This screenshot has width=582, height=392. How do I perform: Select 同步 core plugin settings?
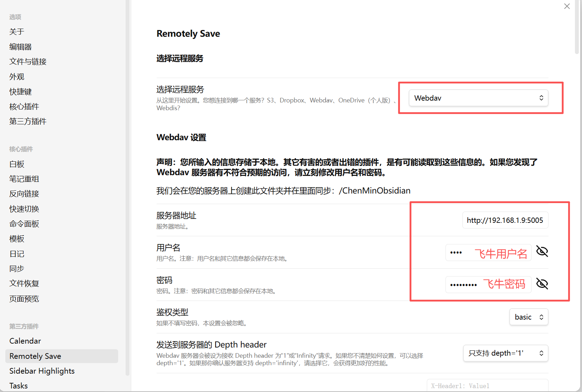[x=17, y=269]
